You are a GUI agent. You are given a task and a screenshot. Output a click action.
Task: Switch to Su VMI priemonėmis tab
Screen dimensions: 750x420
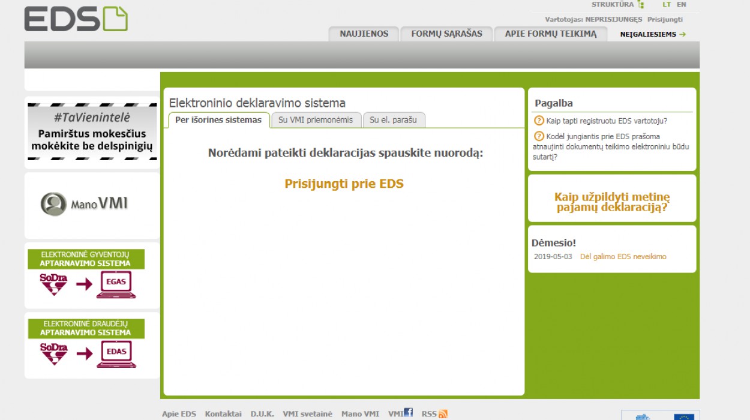click(316, 120)
